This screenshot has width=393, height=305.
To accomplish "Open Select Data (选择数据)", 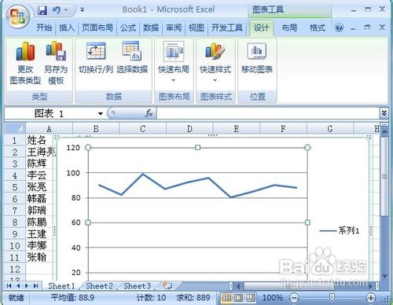I will [x=132, y=58].
